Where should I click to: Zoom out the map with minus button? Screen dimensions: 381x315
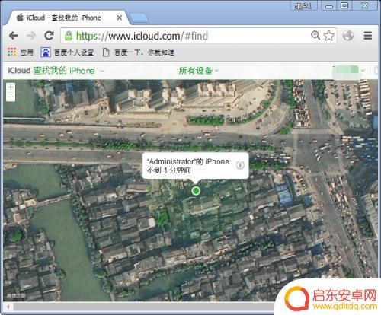11,97
